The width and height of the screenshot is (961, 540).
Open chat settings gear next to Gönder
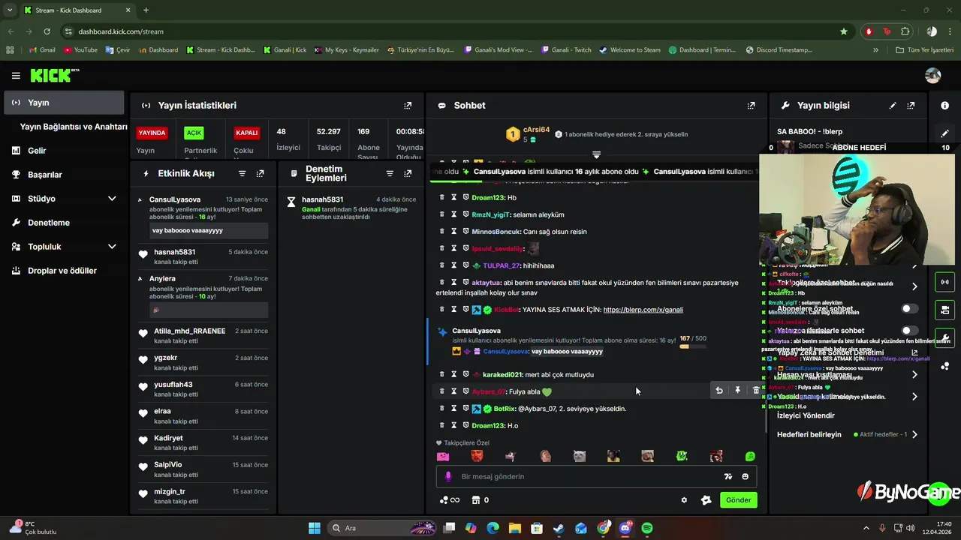(684, 500)
